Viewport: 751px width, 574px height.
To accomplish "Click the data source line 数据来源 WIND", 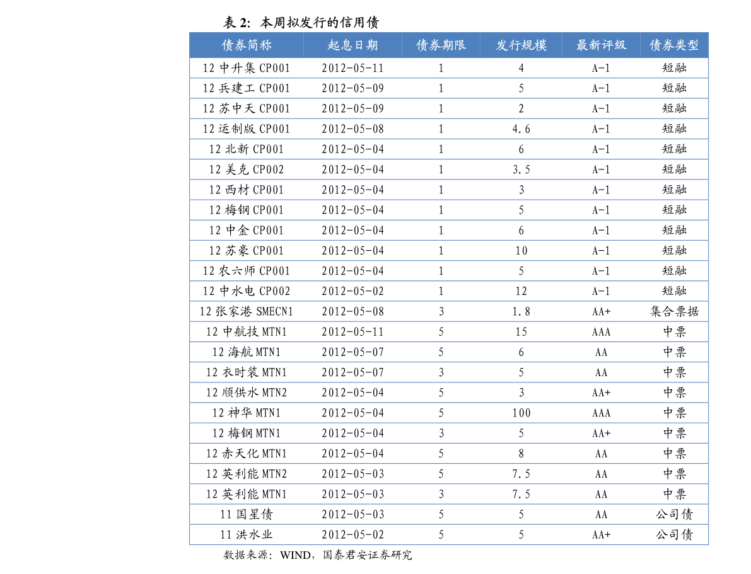I will click(318, 555).
